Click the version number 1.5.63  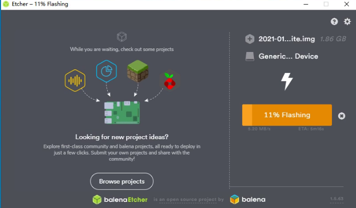coord(337,198)
